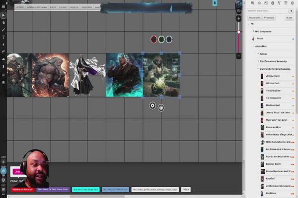The image size is (298, 198).
Task: Open the My Settings gear tab
Action: (293, 3)
